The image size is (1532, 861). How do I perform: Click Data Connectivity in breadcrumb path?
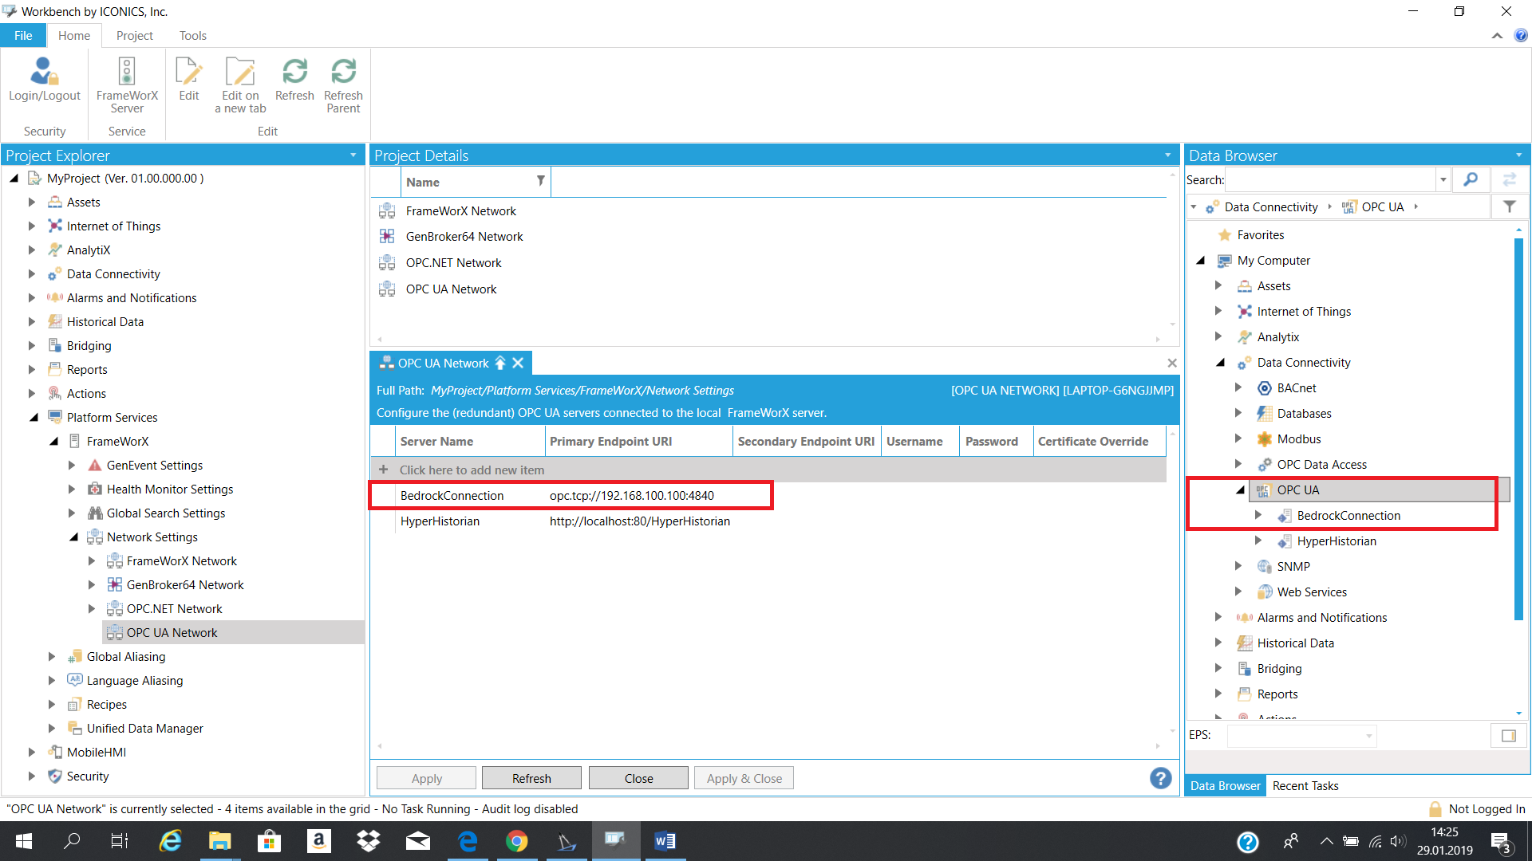click(1271, 207)
